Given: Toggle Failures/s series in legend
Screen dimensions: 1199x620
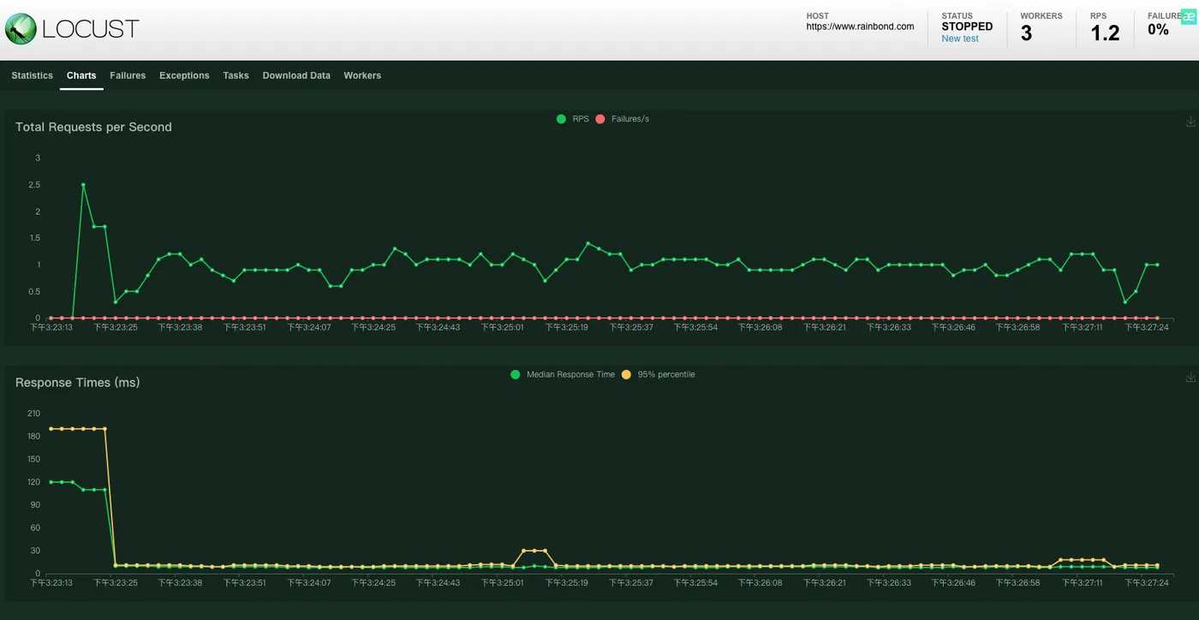Looking at the screenshot, I should pyautogui.click(x=622, y=119).
